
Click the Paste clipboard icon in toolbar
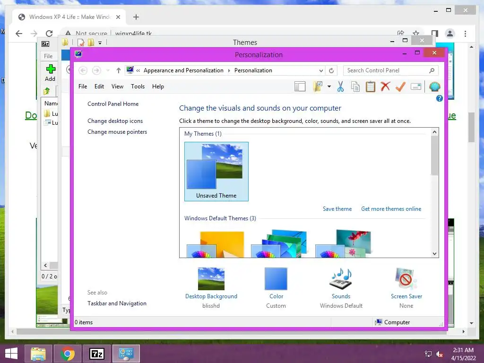pos(371,87)
